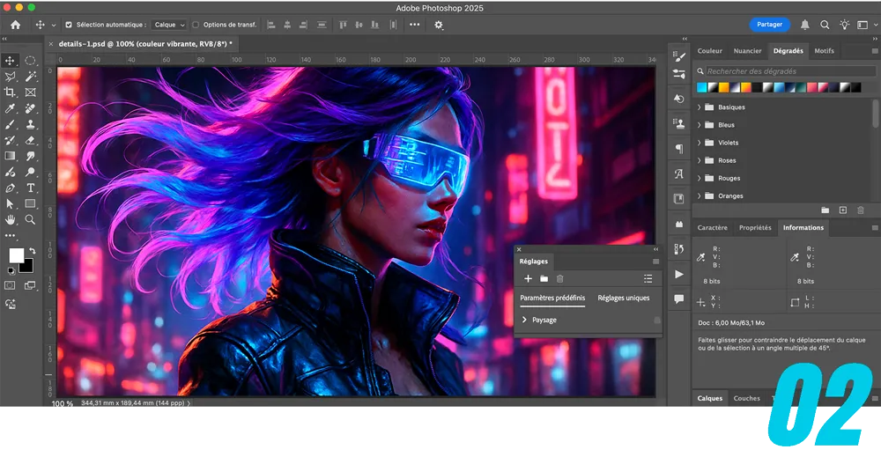Open the Calque dropdown in options bar
The height and width of the screenshot is (457, 881).
point(169,25)
